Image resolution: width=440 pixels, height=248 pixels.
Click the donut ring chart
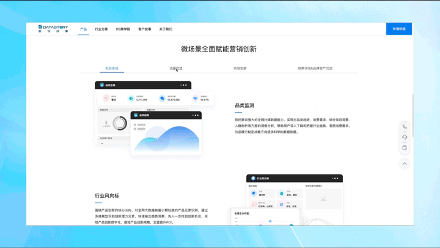click(x=120, y=123)
